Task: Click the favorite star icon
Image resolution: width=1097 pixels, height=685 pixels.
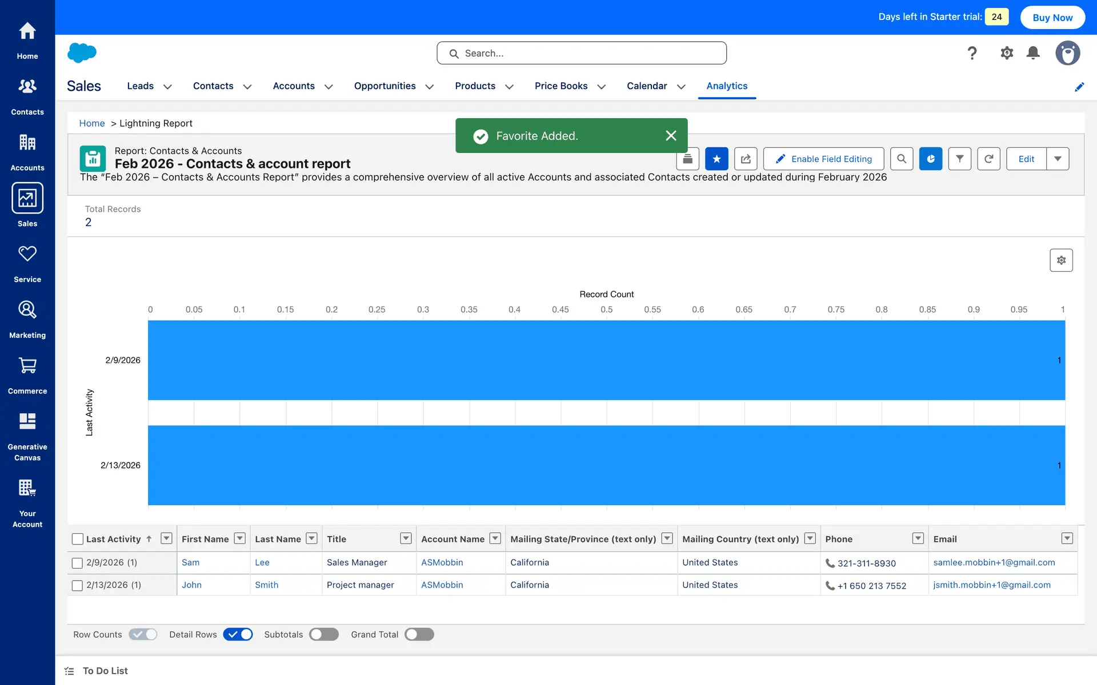Action: 716,159
